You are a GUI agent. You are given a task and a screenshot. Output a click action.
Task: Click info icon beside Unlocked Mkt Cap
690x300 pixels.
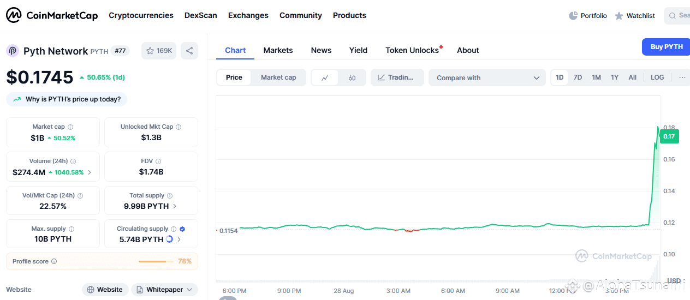(179, 127)
